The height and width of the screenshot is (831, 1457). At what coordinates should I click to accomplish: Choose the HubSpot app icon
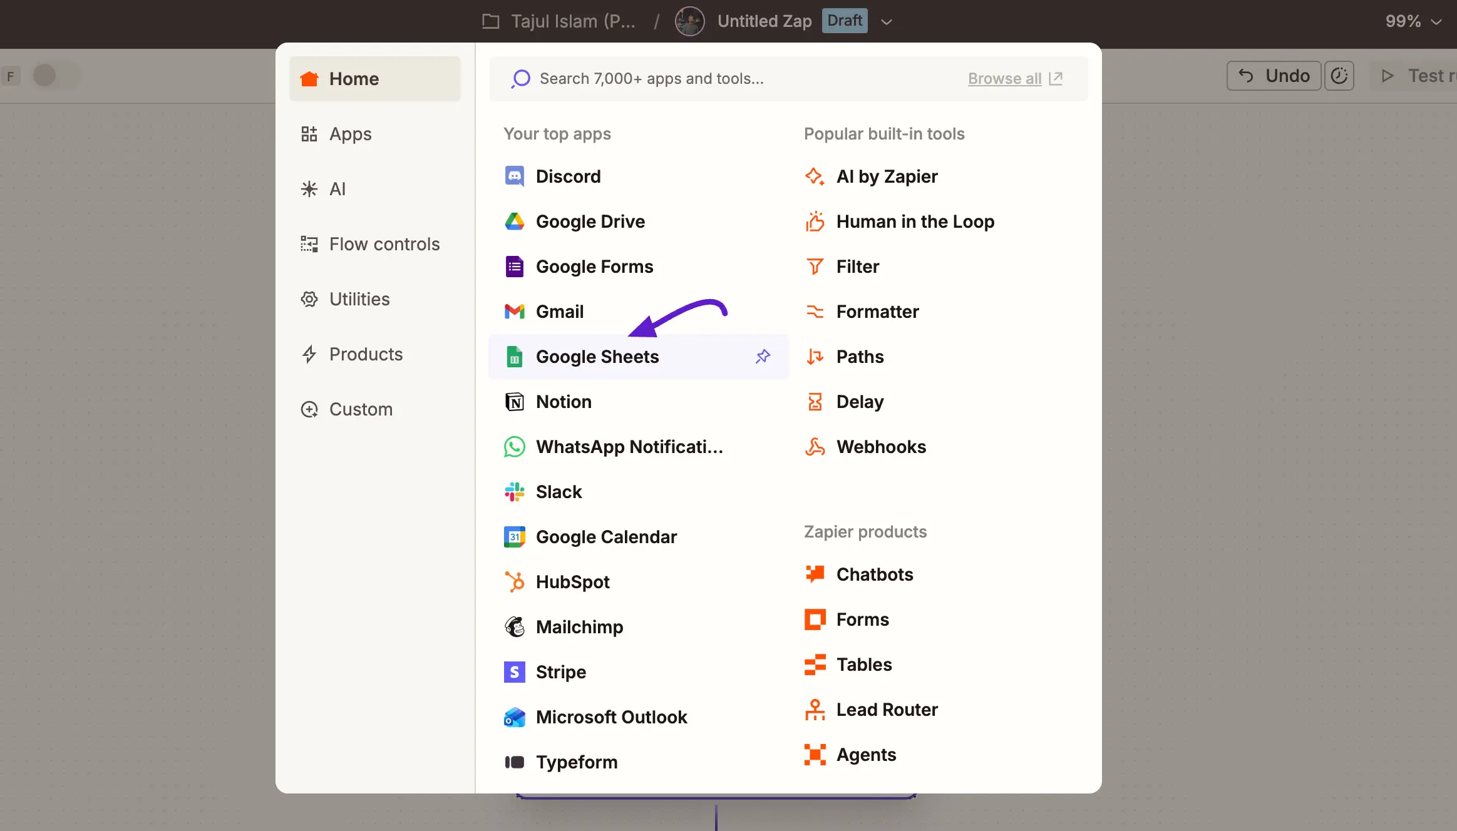coord(515,582)
